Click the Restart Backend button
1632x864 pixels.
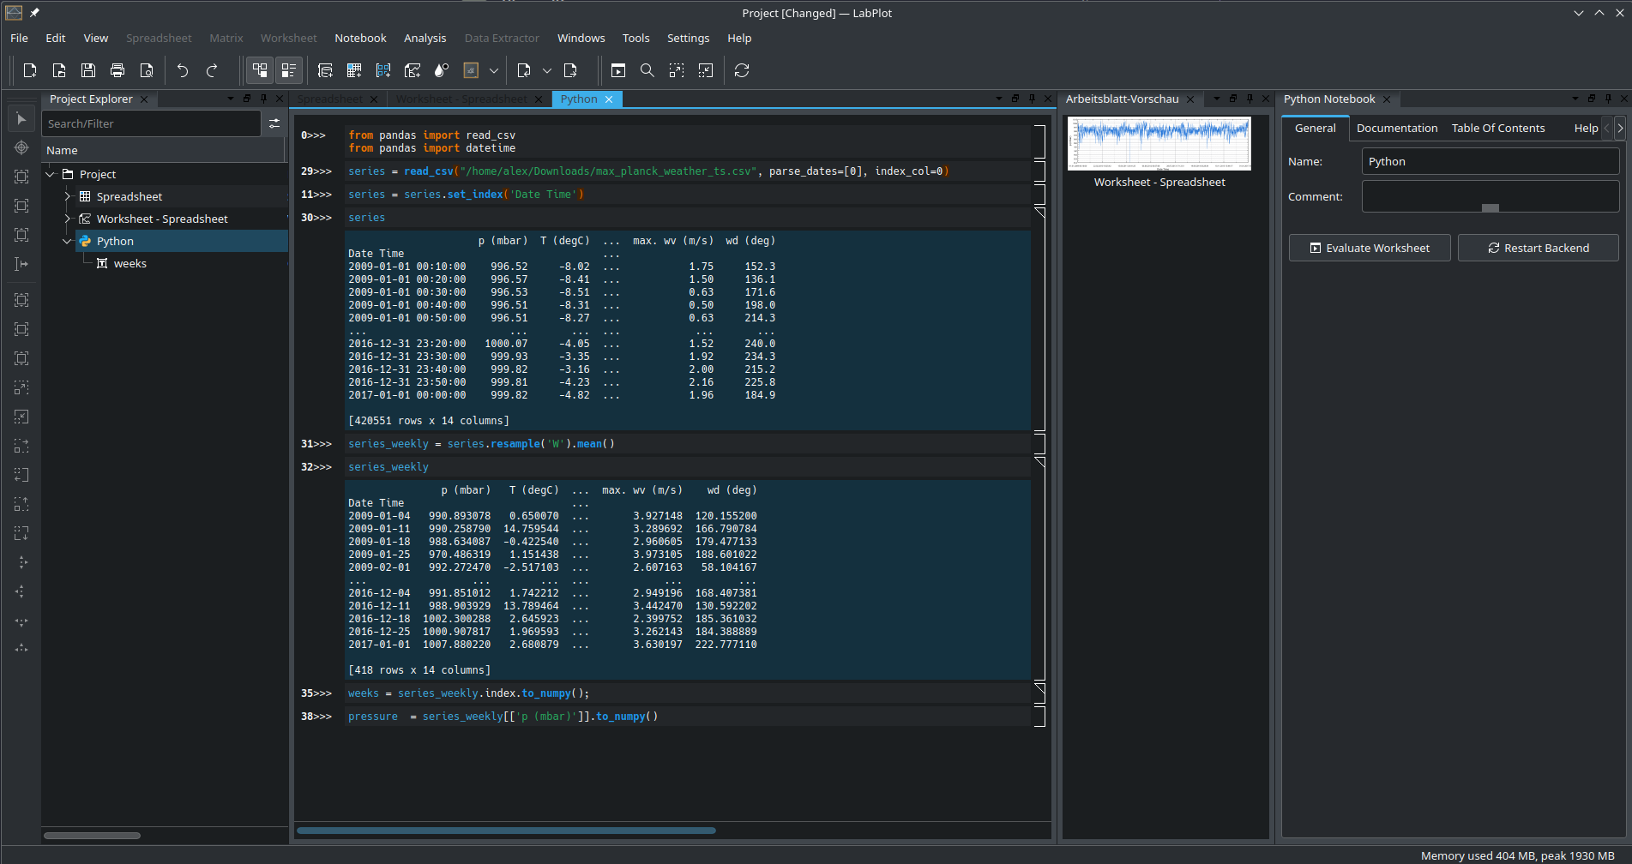pos(1538,248)
